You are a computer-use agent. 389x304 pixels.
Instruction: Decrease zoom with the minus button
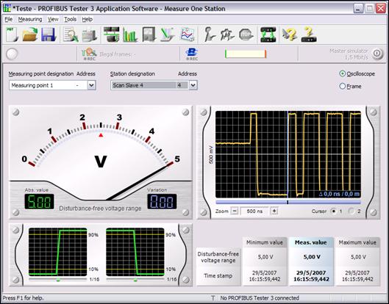coord(235,211)
